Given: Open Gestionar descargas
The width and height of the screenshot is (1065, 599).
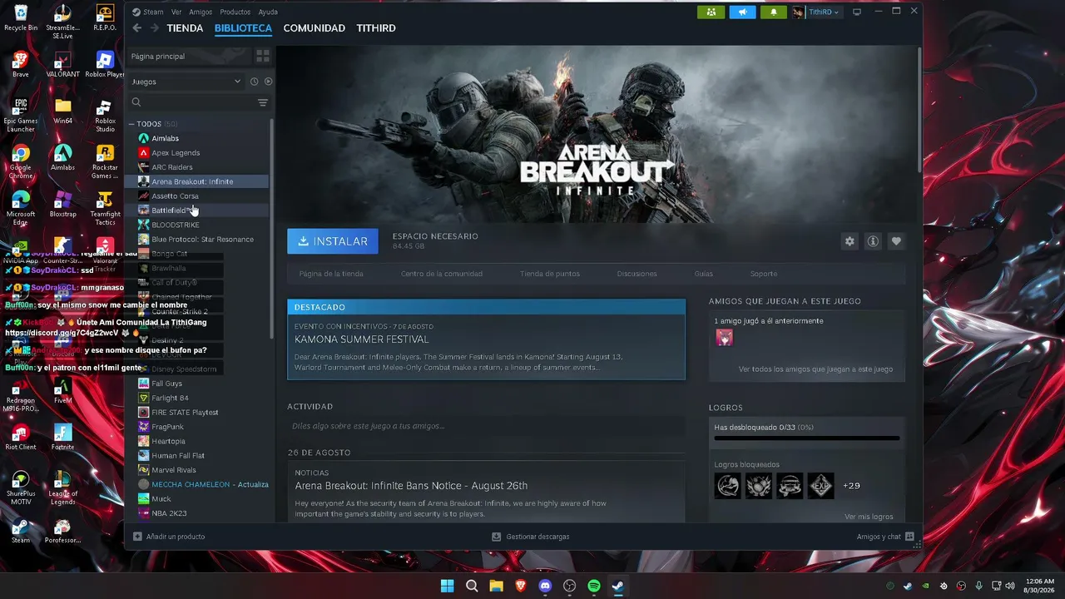Looking at the screenshot, I should coord(531,537).
